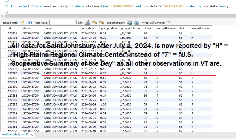Click the refresh results icon
236x139 pixels.
coord(30,23)
